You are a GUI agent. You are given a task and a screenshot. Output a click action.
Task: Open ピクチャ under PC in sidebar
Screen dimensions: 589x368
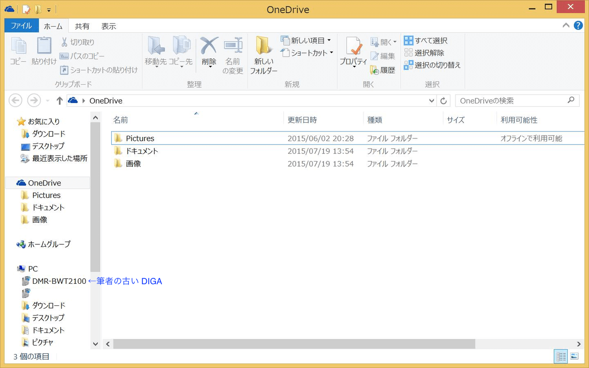pyautogui.click(x=38, y=342)
